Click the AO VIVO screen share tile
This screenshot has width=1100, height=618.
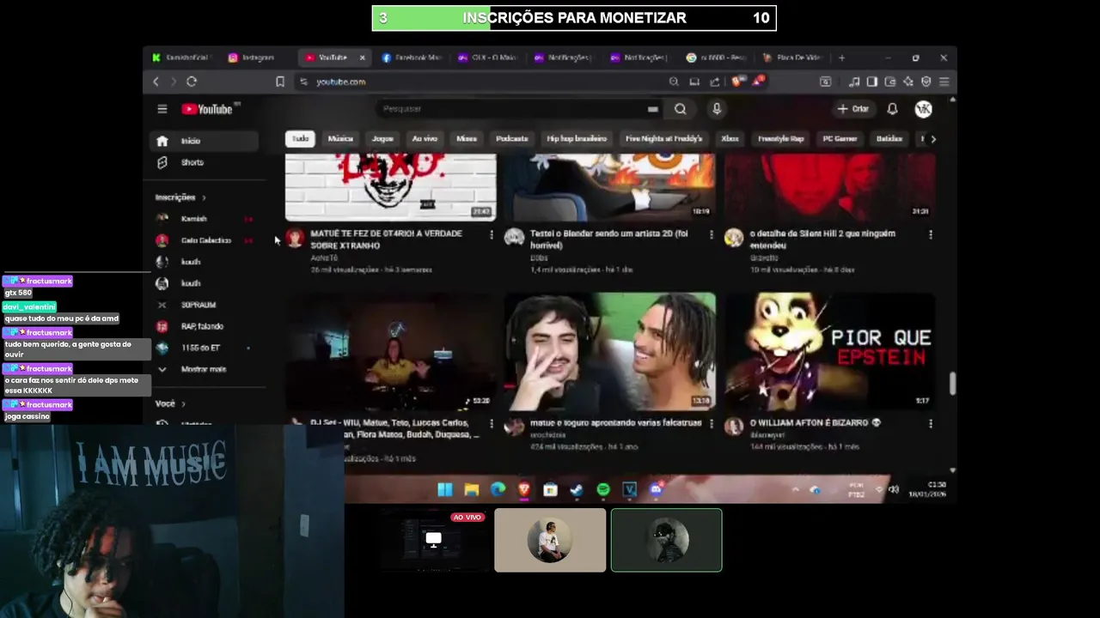point(434,540)
